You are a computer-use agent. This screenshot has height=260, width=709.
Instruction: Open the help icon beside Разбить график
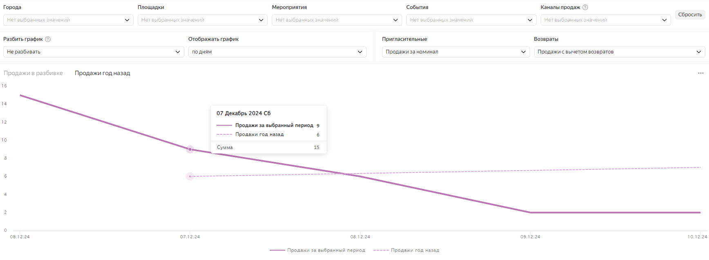pos(48,39)
